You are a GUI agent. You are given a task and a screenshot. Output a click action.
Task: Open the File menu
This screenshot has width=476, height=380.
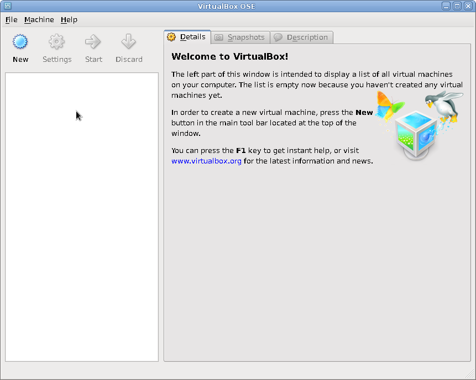(12, 20)
